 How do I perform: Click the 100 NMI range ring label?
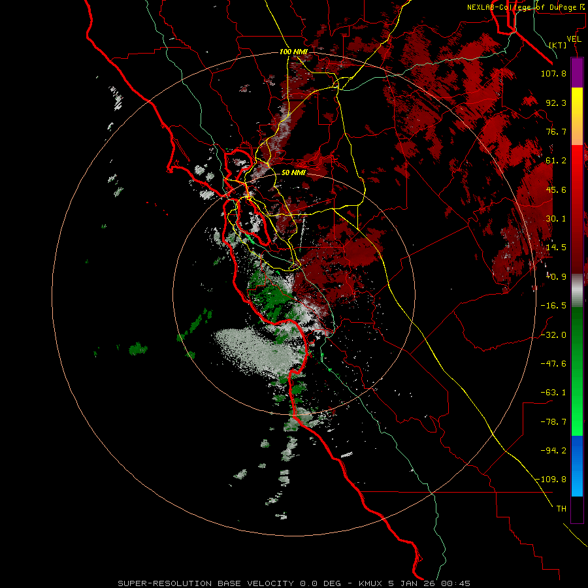(293, 52)
